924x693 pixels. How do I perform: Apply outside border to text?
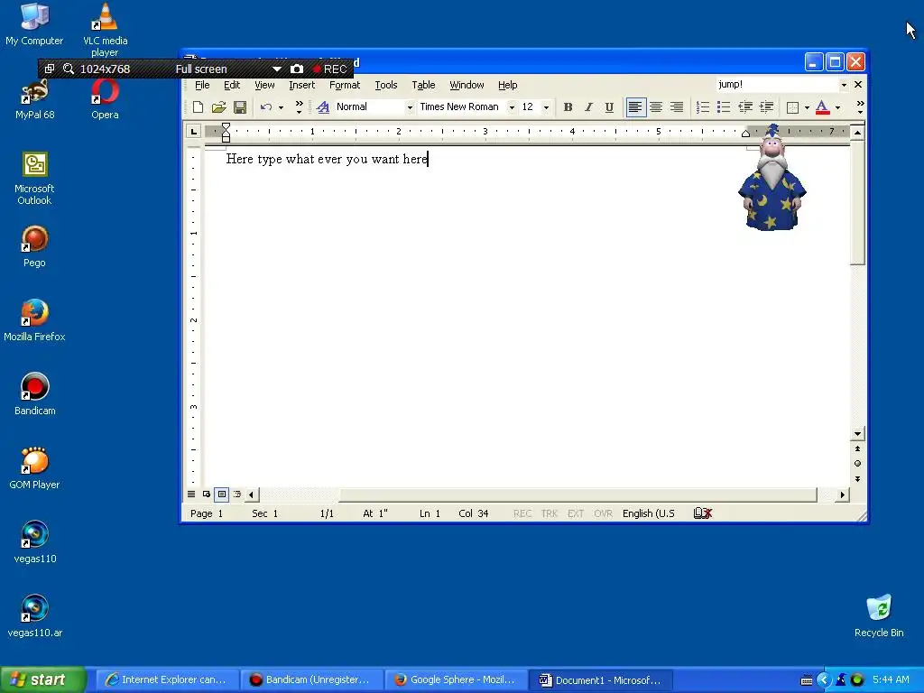tap(792, 107)
